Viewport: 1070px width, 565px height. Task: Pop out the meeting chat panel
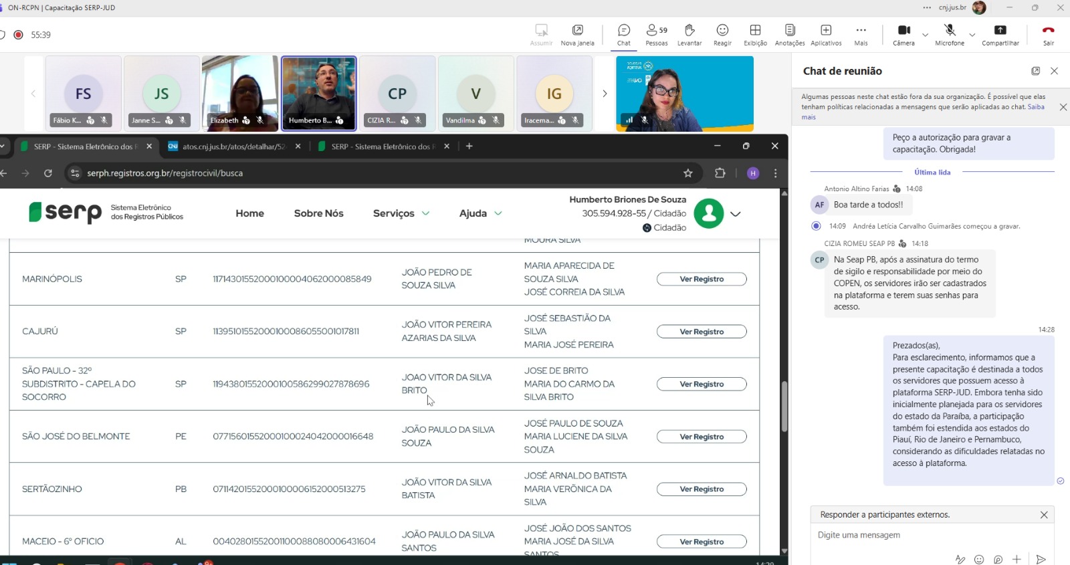[x=1035, y=71]
